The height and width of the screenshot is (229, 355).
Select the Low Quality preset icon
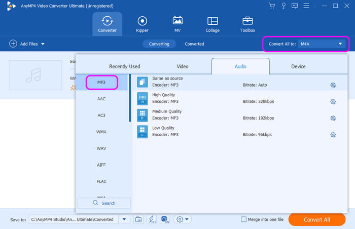(x=142, y=131)
